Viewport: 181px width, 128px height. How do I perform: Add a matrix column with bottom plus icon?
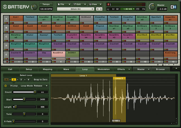(173, 65)
